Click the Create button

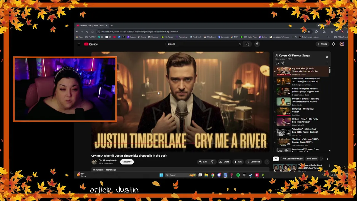point(322,44)
